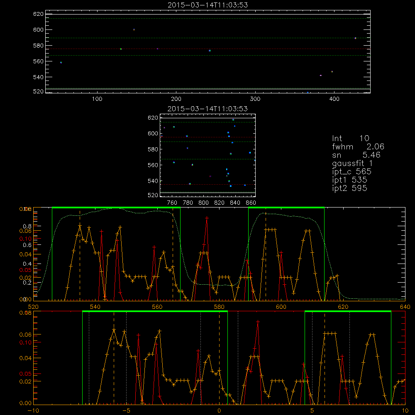The height and width of the screenshot is (415, 415).
Task: Click the 'Int 10' readout text
Action: [350, 139]
